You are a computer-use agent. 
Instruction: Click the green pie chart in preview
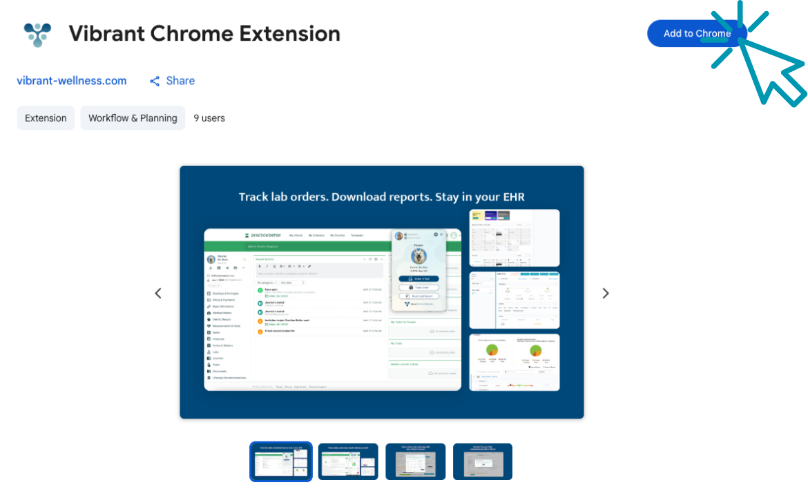492,349
